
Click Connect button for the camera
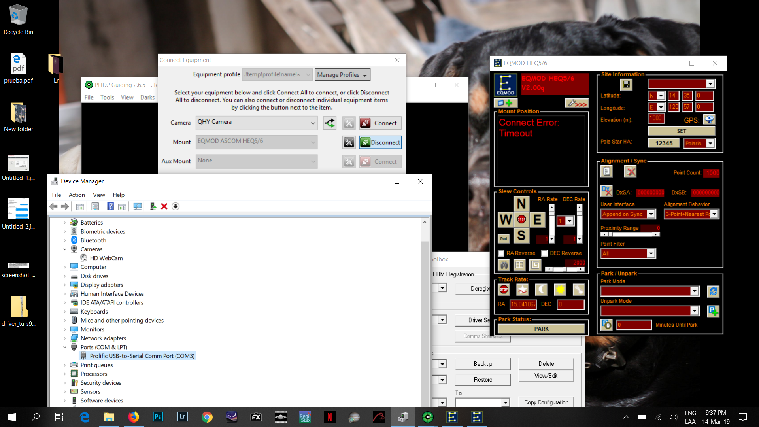point(380,123)
